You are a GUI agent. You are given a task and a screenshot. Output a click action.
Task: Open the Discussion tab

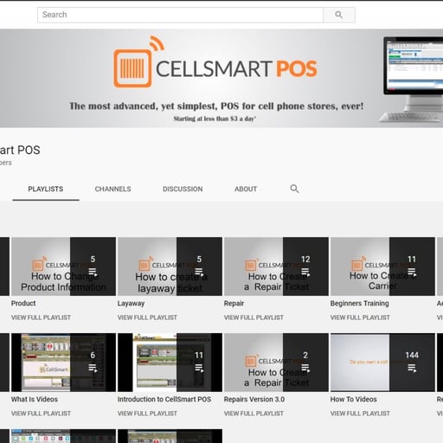[x=183, y=189]
